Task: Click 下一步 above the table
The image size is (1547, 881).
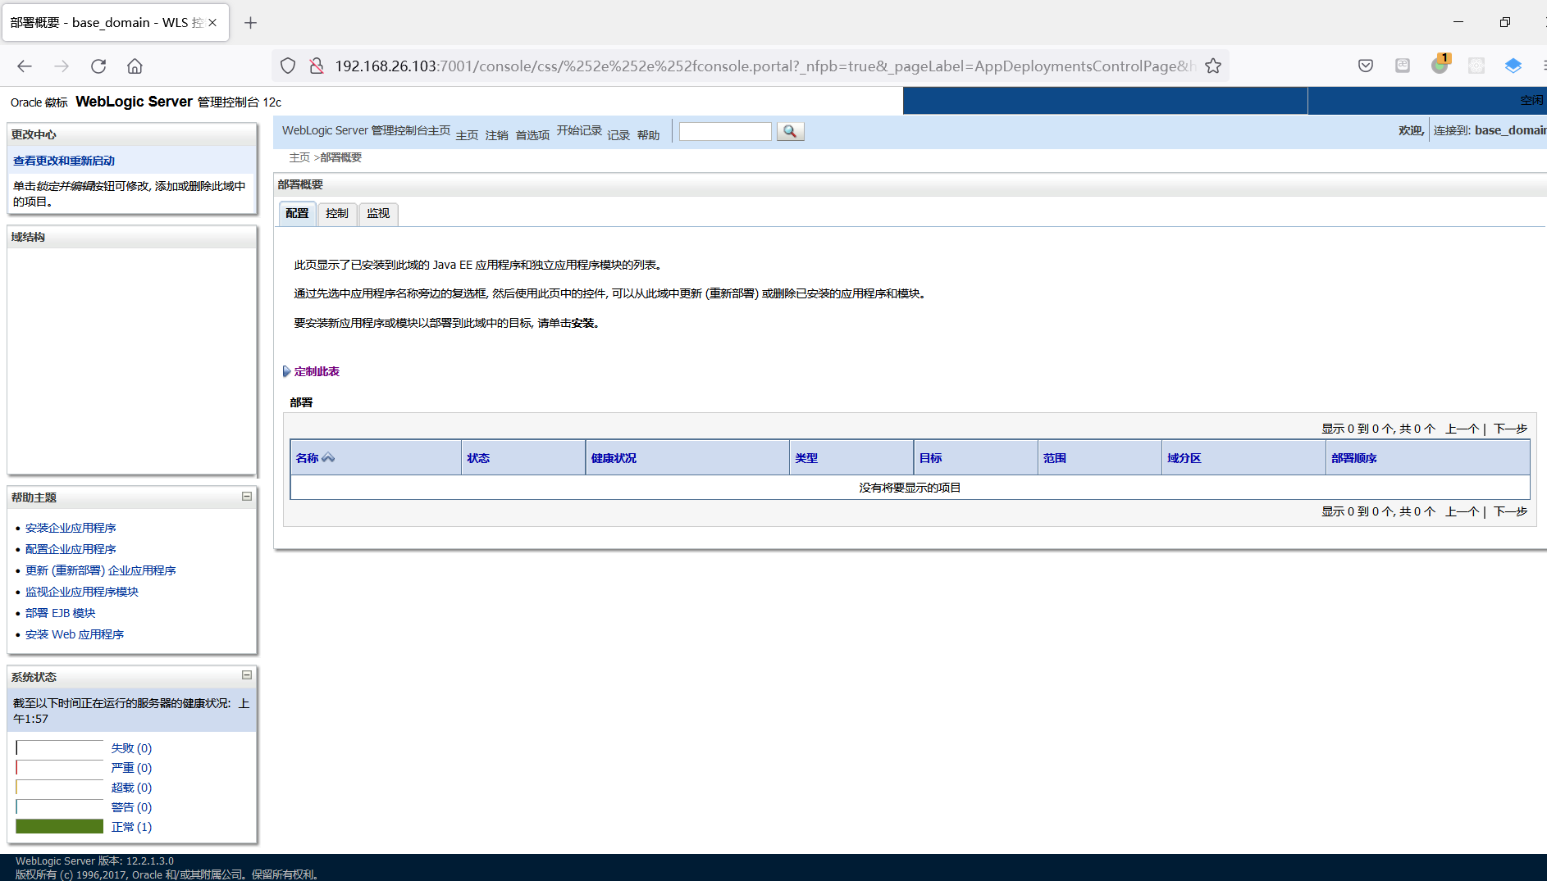Action: point(1510,429)
